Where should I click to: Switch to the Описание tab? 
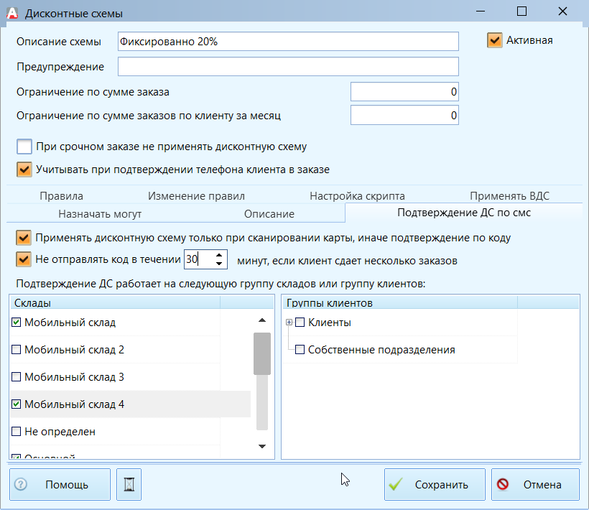click(x=269, y=213)
